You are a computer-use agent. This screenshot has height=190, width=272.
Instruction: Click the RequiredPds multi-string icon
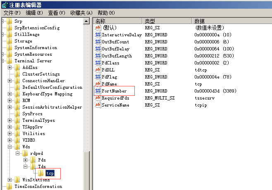pyautogui.click(x=98, y=97)
